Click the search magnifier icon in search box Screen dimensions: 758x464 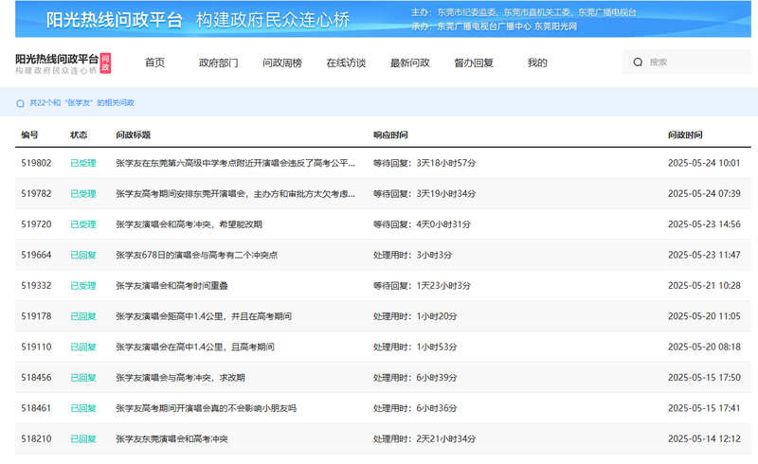[638, 62]
